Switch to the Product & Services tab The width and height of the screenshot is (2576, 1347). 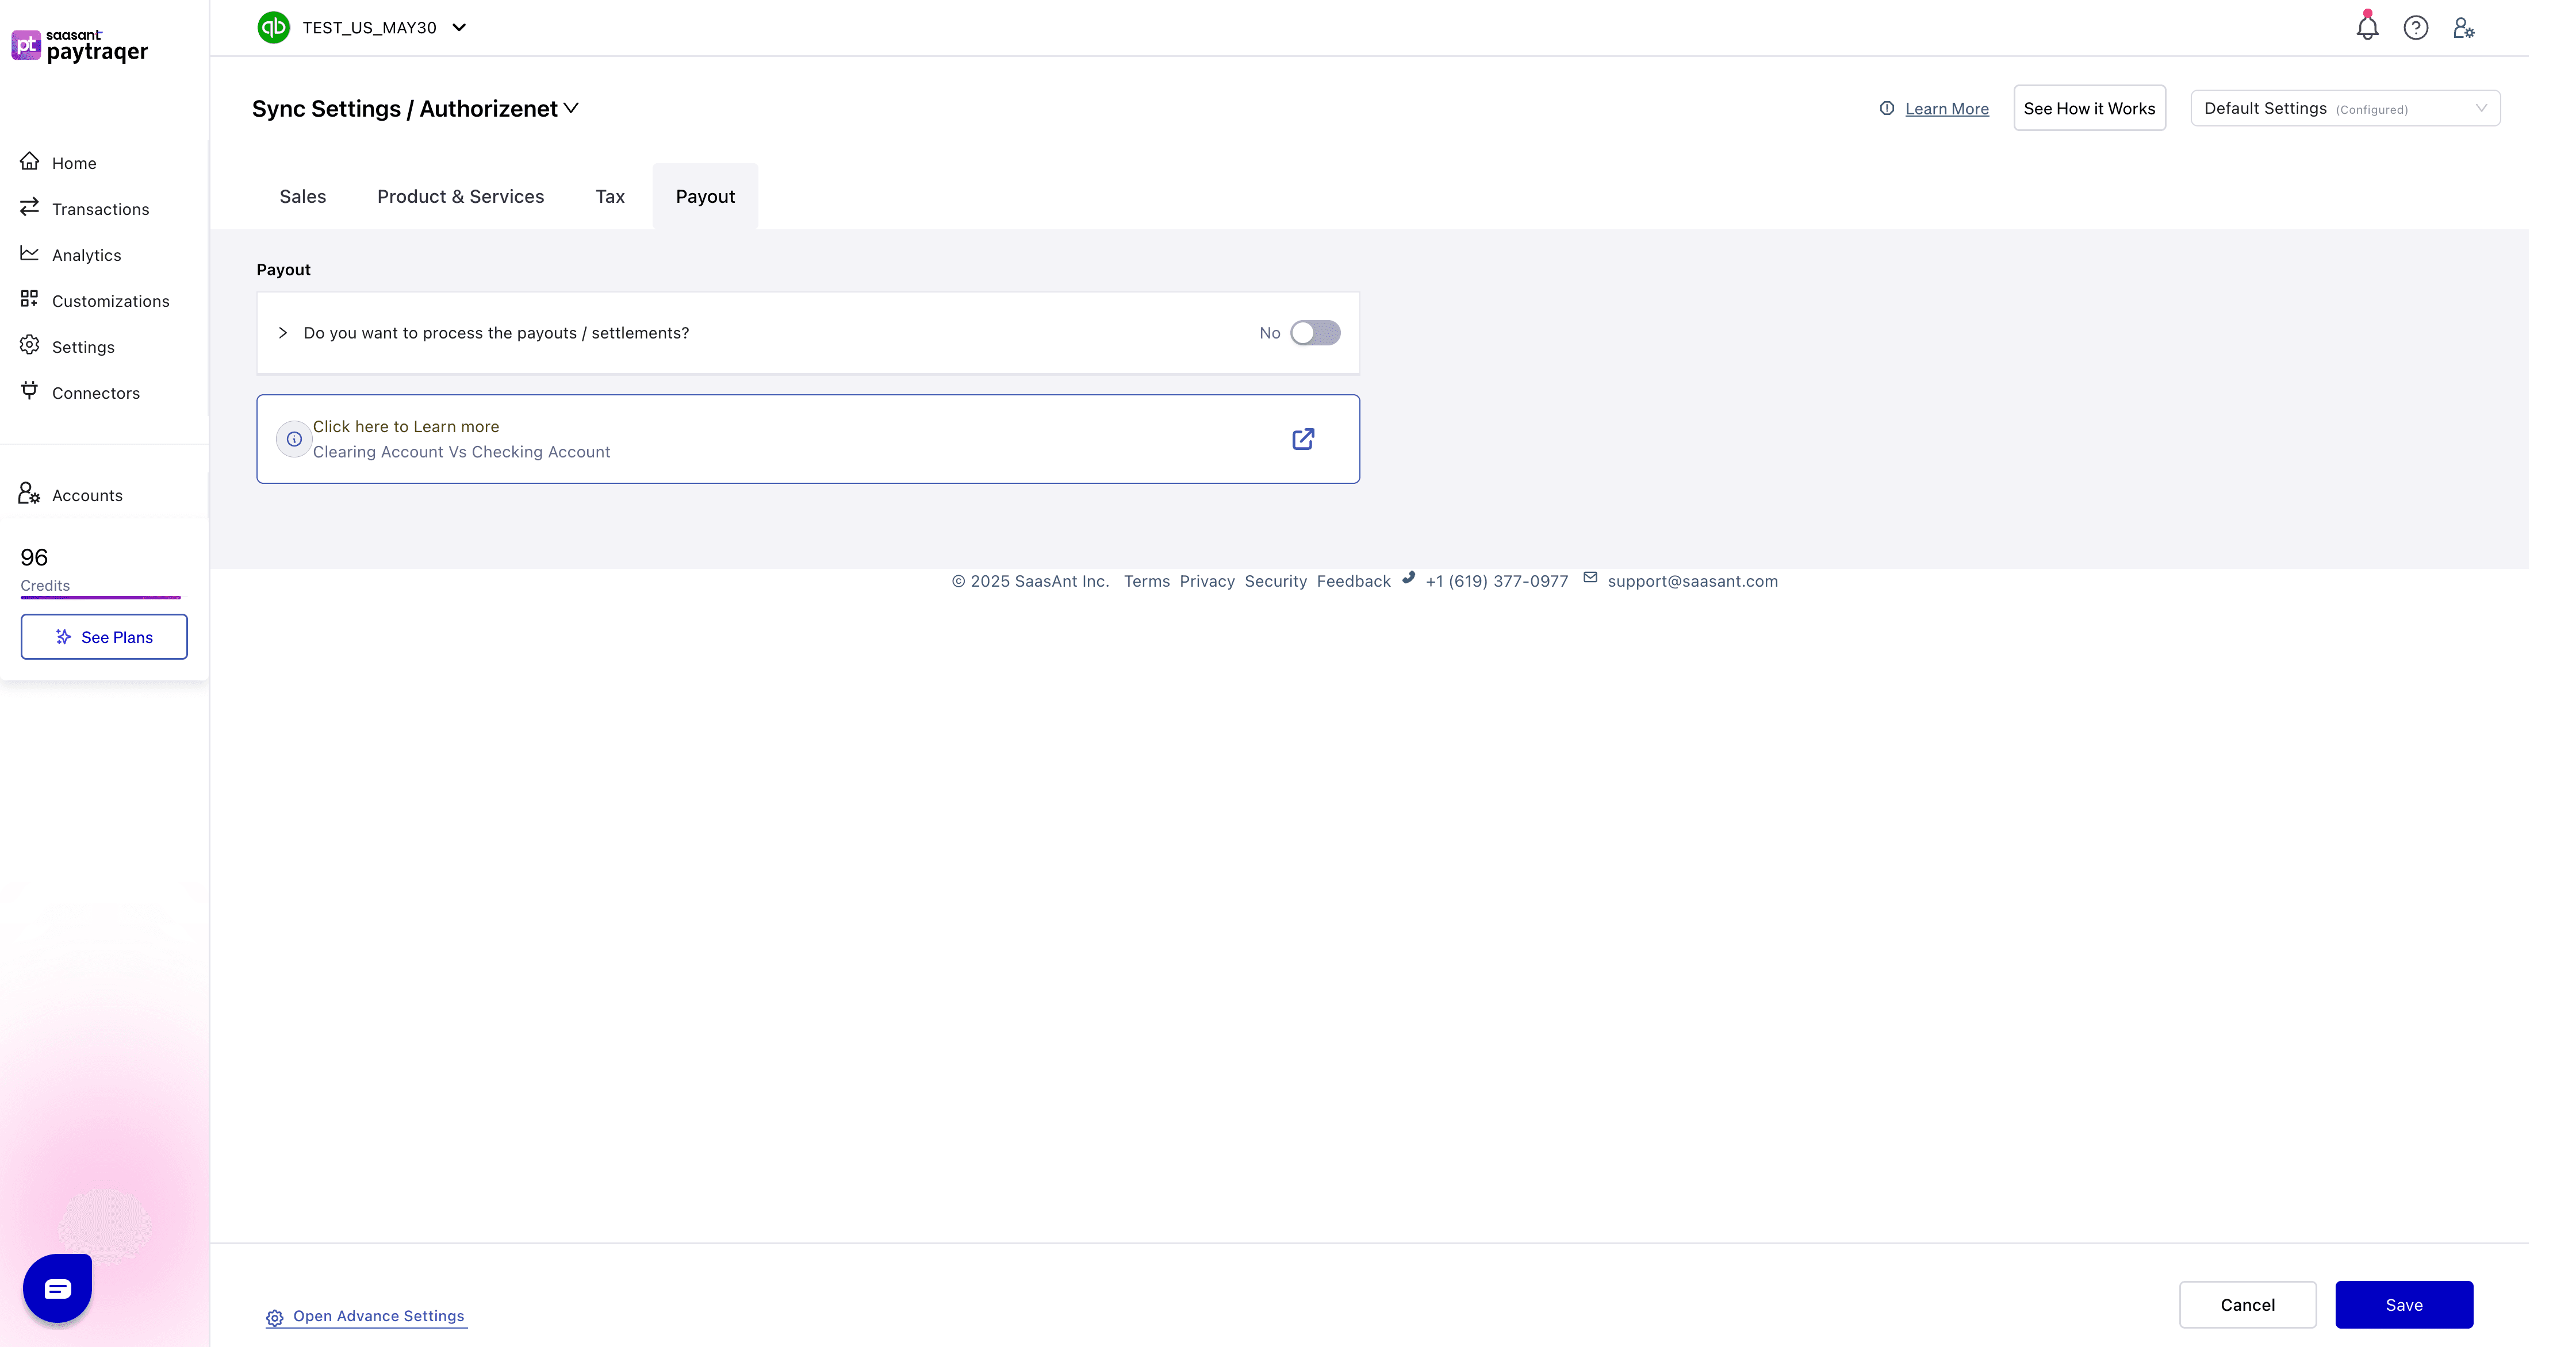coord(460,196)
